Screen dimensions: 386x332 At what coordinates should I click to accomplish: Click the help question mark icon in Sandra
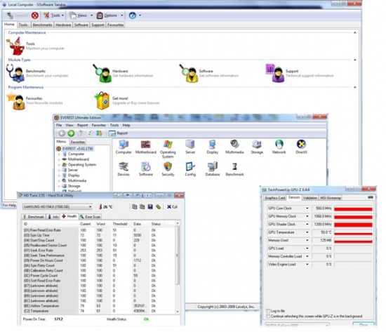click(133, 15)
